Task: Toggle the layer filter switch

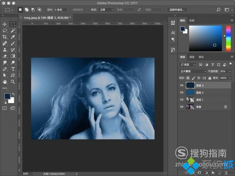Action: click(231, 64)
